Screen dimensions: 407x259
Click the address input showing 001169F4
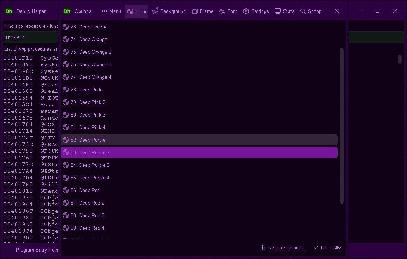(x=30, y=37)
